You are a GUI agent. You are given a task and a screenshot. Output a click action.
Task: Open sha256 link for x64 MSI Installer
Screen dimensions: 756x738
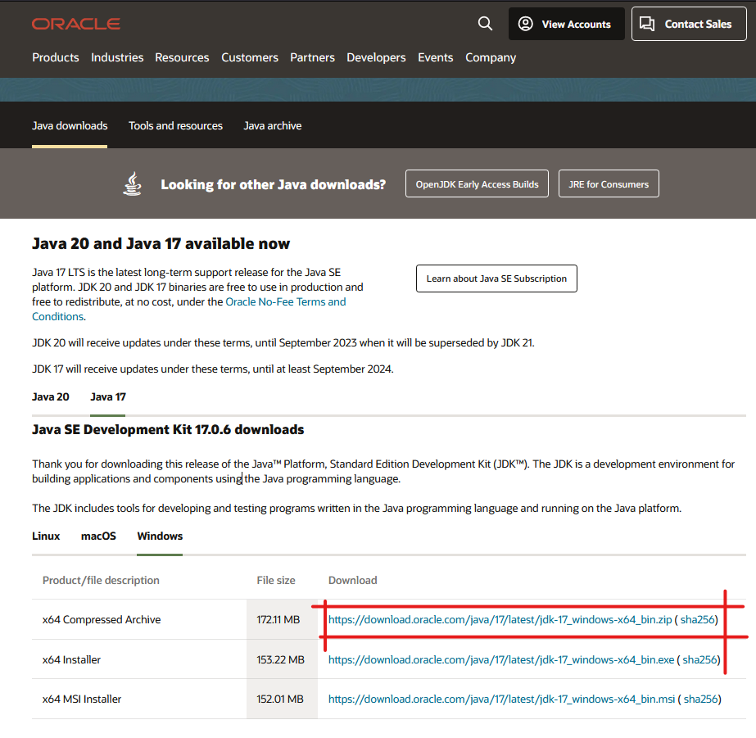[x=700, y=700]
